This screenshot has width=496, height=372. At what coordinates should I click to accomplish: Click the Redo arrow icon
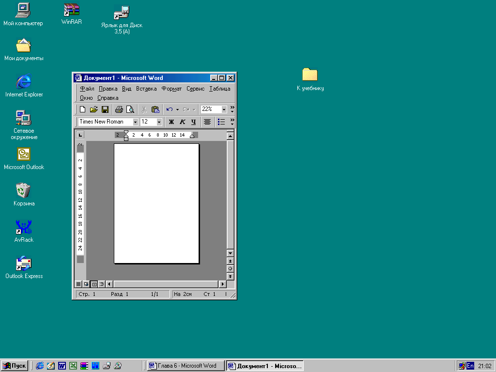click(x=186, y=109)
